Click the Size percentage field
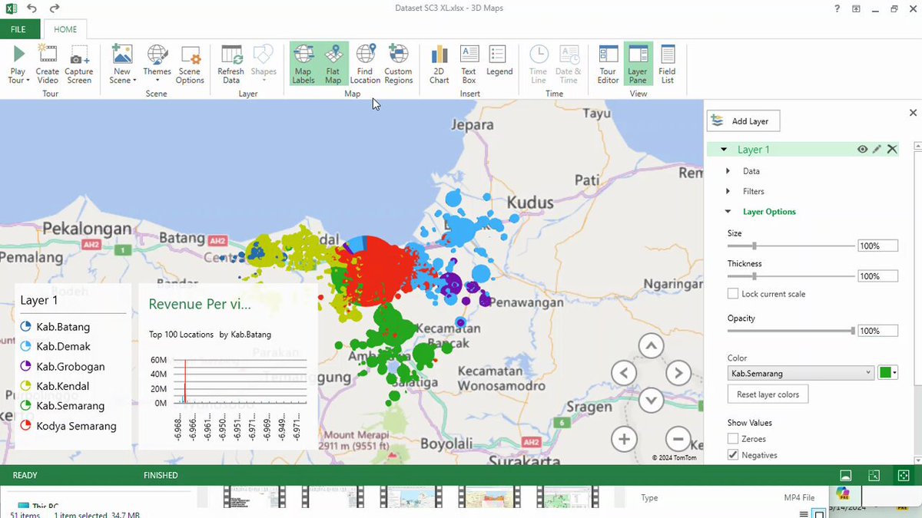Viewport: 922px width, 518px height. [877, 246]
